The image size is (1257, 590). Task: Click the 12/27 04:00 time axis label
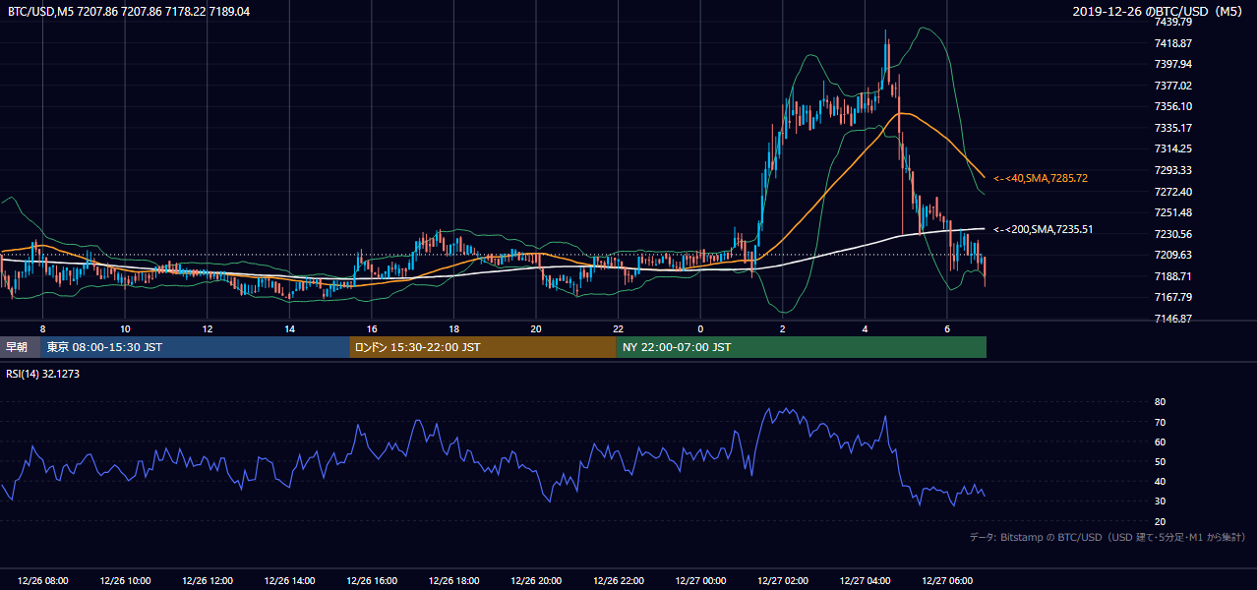[866, 581]
